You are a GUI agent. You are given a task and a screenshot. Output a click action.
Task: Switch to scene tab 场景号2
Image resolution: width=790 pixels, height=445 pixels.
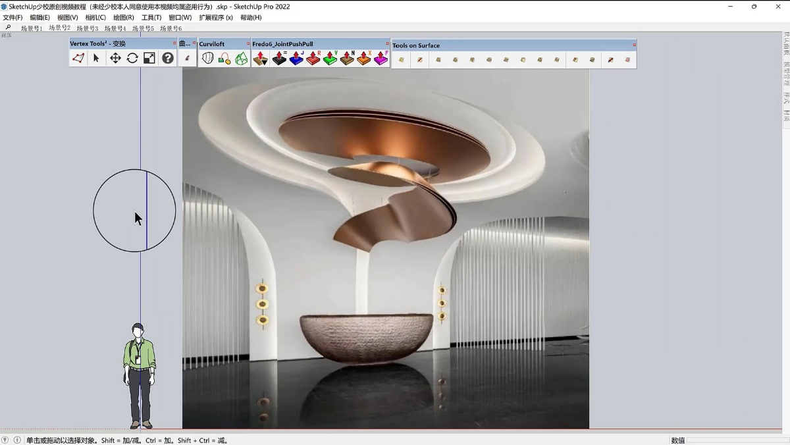tap(59, 28)
